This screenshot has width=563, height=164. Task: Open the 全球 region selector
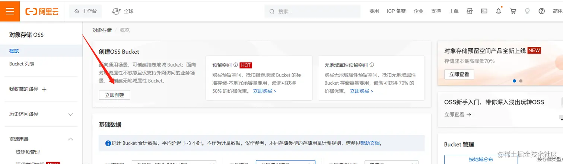(123, 11)
